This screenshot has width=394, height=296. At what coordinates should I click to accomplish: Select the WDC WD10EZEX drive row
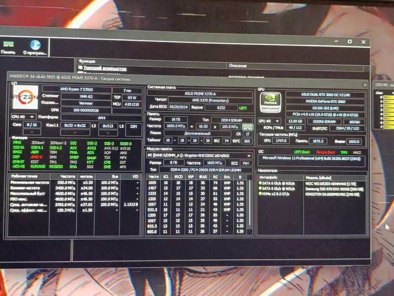[311, 183]
